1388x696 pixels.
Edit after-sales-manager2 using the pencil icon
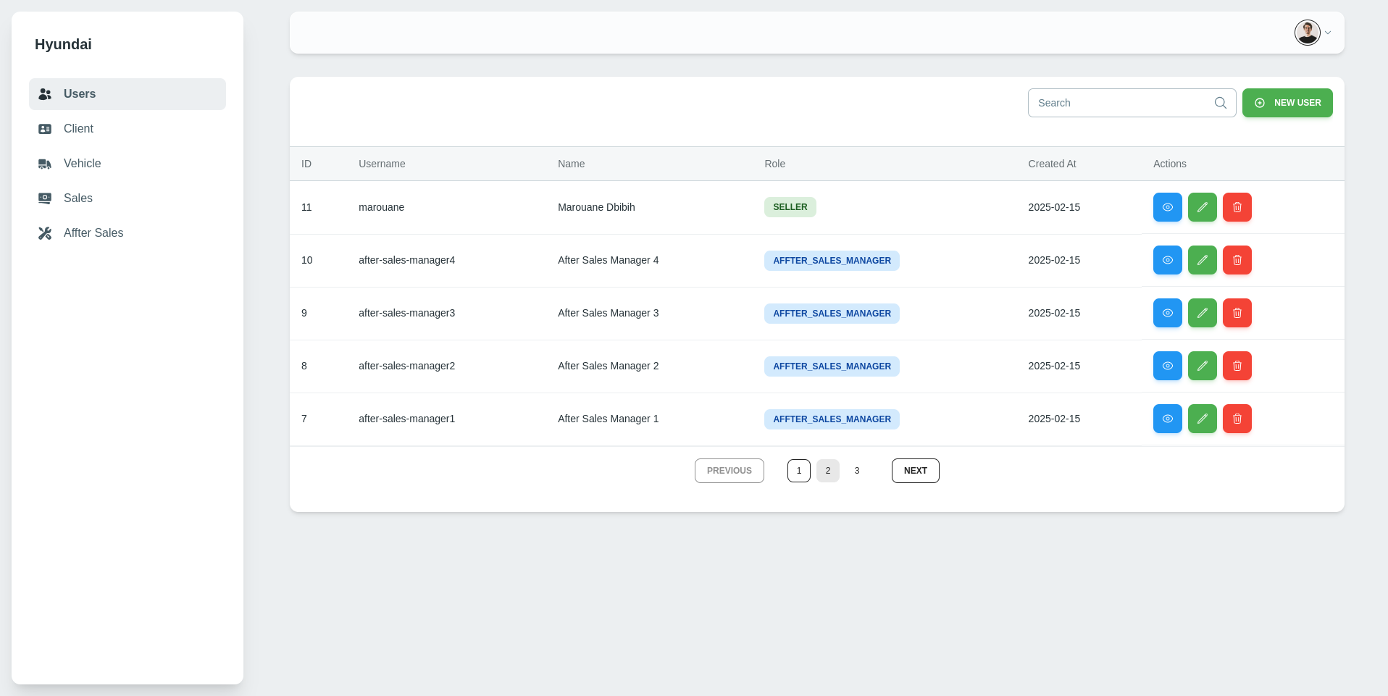click(1202, 366)
